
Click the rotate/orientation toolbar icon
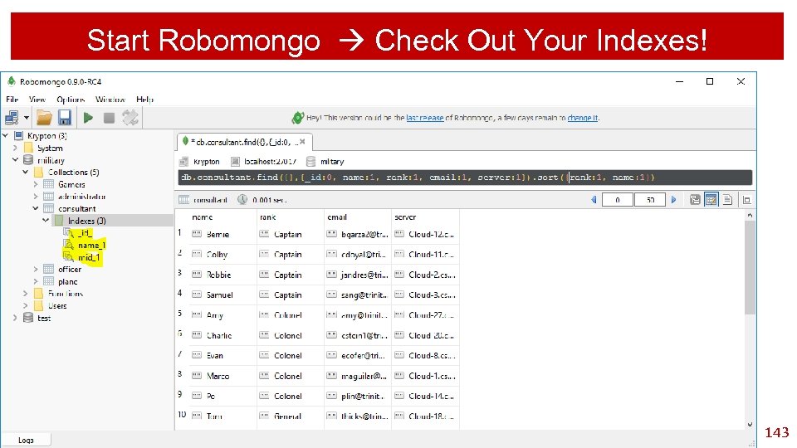click(130, 118)
